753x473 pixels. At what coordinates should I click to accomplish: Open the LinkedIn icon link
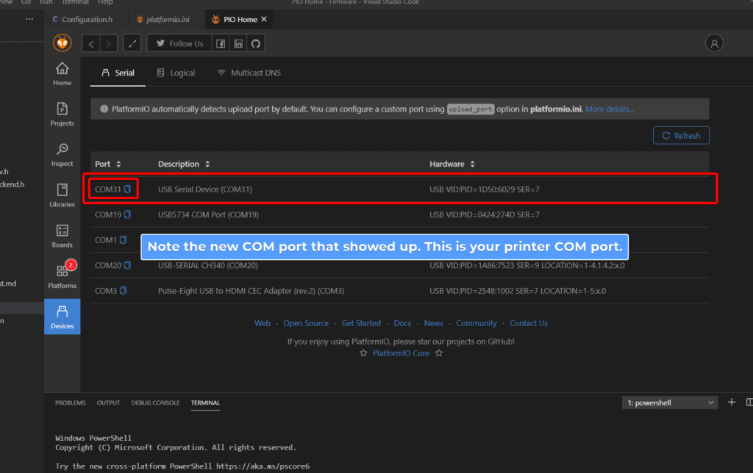point(238,43)
